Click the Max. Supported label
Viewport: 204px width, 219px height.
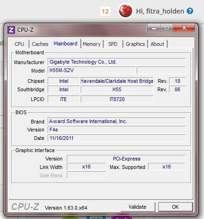point(127,167)
